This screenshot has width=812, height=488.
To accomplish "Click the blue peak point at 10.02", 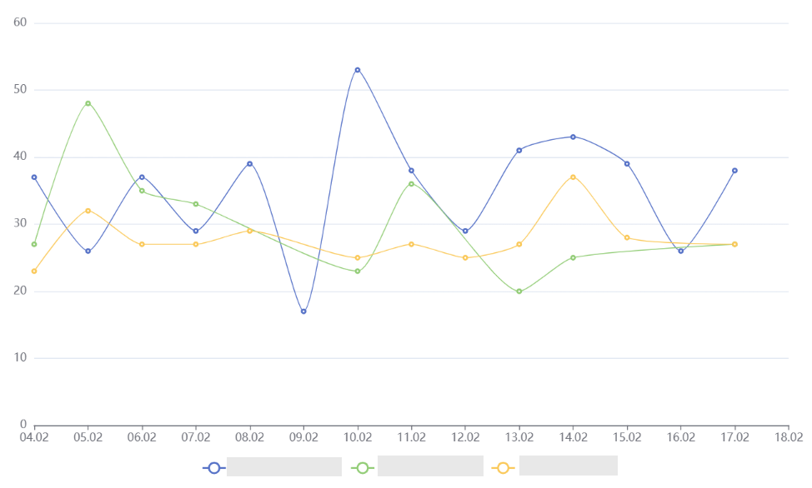I will (358, 70).
